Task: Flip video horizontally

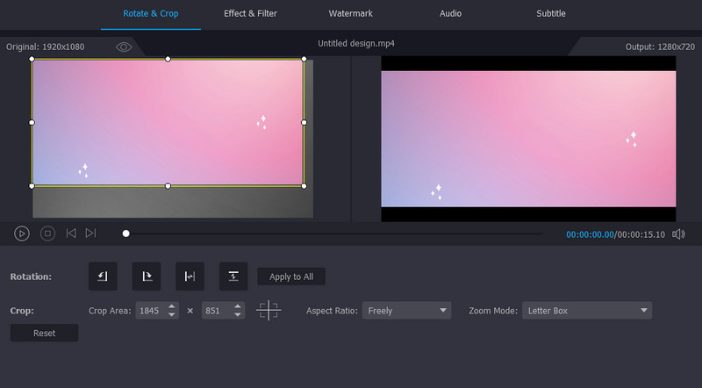Action: tap(190, 277)
